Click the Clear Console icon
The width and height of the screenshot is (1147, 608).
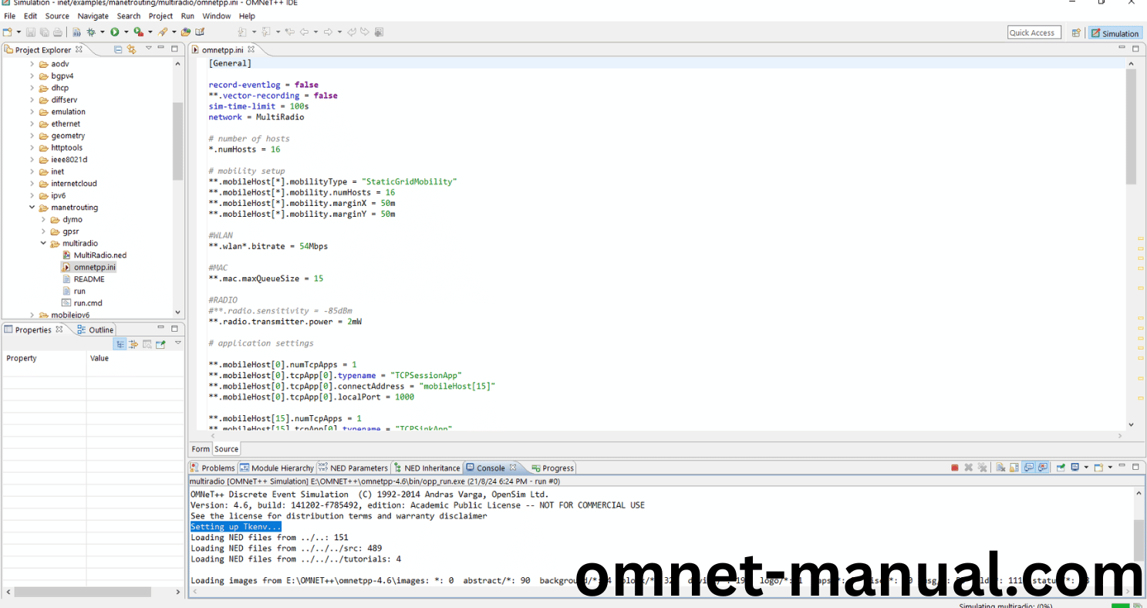1000,468
